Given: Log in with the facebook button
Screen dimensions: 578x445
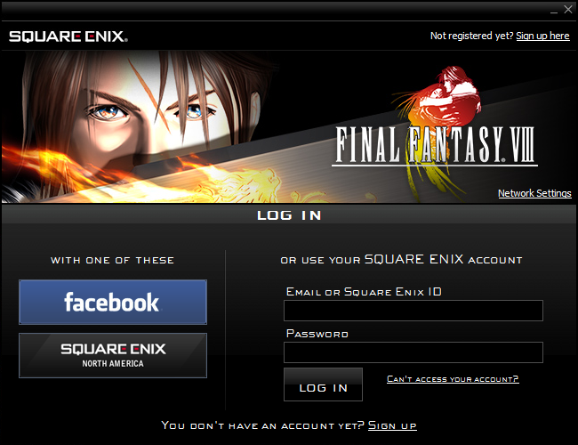Looking at the screenshot, I should pos(113,303).
